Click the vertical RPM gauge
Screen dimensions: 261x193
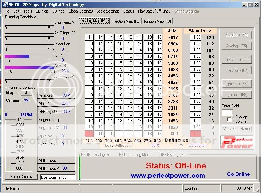tap(8, 145)
